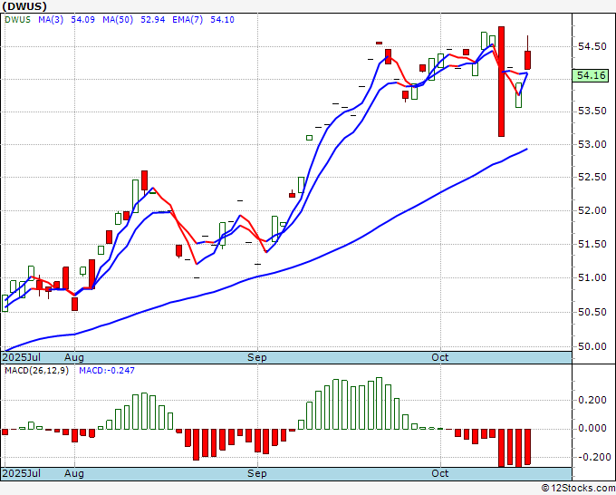Click the tall red October candlestick
Viewport: 616px width, 495px height.
point(501,82)
